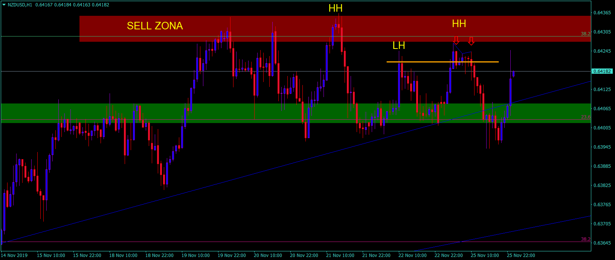Select the HH label inside the red zone

coord(459,24)
